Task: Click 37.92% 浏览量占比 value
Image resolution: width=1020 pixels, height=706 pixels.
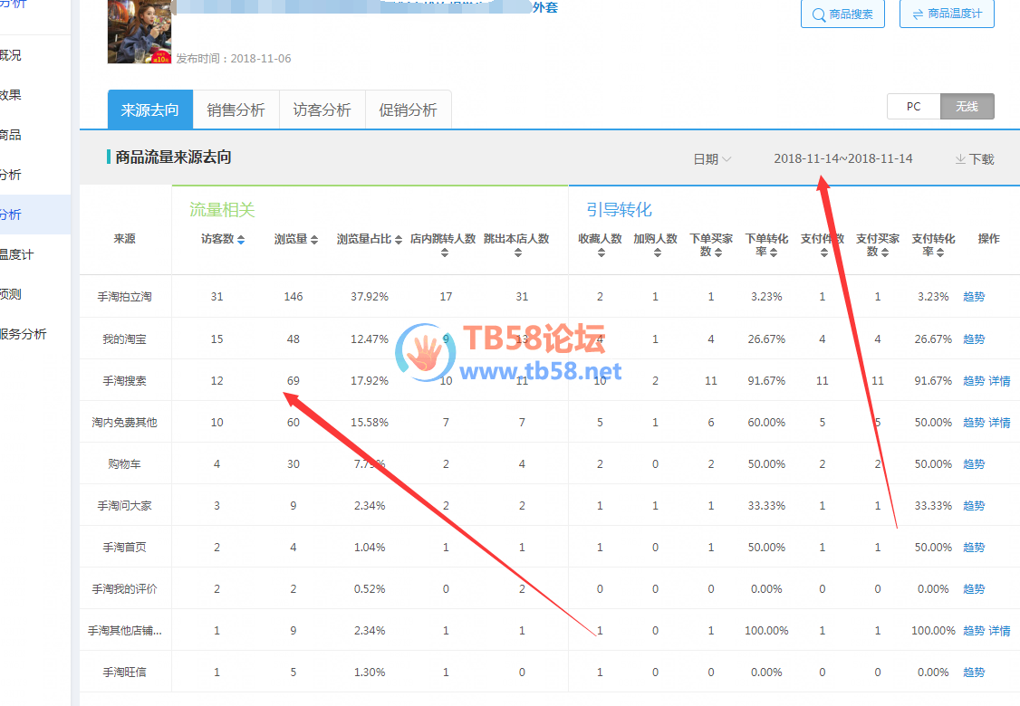Action: (x=370, y=297)
